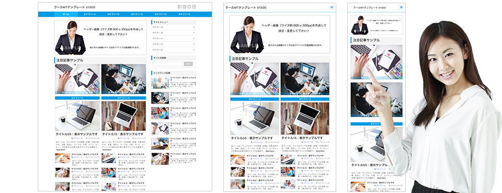The width and height of the screenshot is (502, 193).
Task: Click the blue カテゴリーA label in tablet layout
Action: click(x=254, y=99)
